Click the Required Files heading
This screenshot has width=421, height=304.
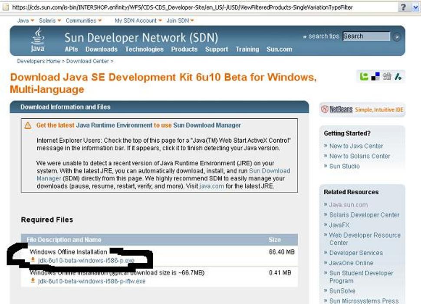pyautogui.click(x=47, y=220)
